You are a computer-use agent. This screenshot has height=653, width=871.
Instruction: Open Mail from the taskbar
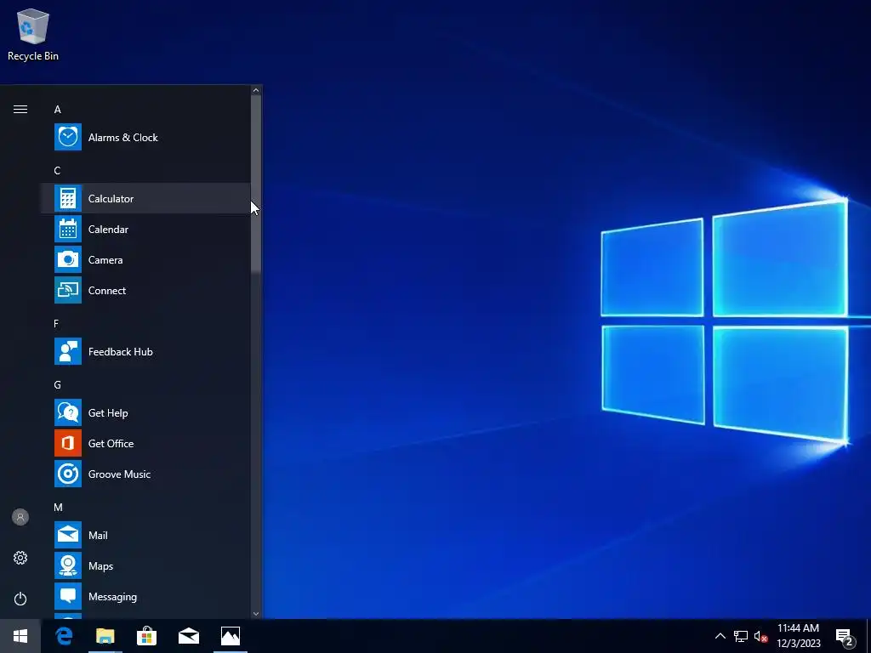click(x=188, y=636)
